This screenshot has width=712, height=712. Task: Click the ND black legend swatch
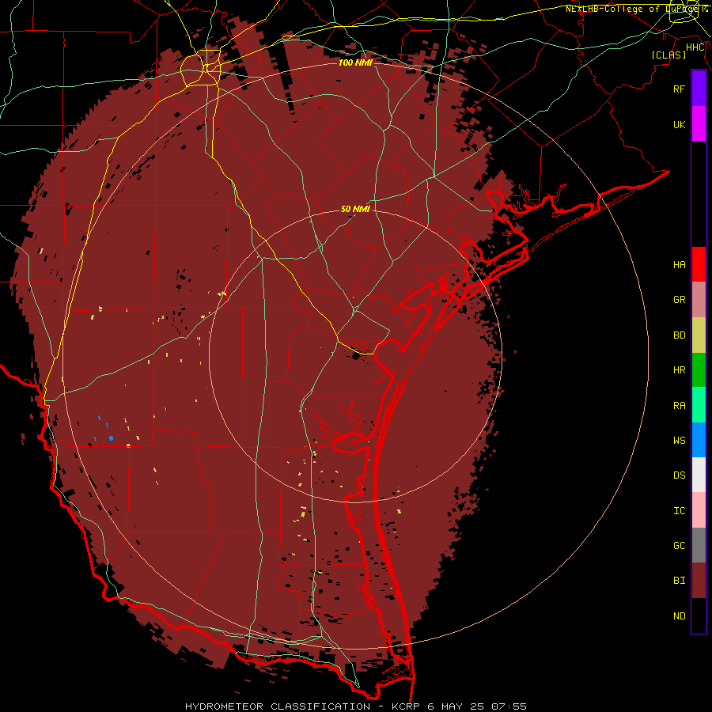pos(699,615)
